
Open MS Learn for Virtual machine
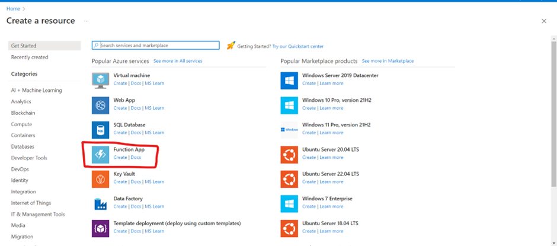[155, 83]
